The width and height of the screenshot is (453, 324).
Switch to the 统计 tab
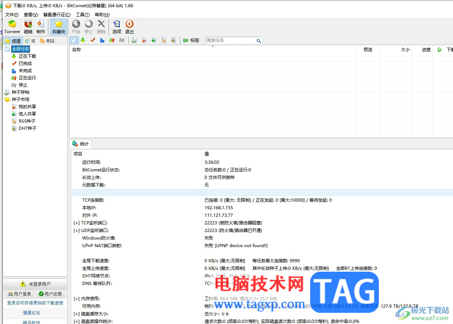click(81, 144)
